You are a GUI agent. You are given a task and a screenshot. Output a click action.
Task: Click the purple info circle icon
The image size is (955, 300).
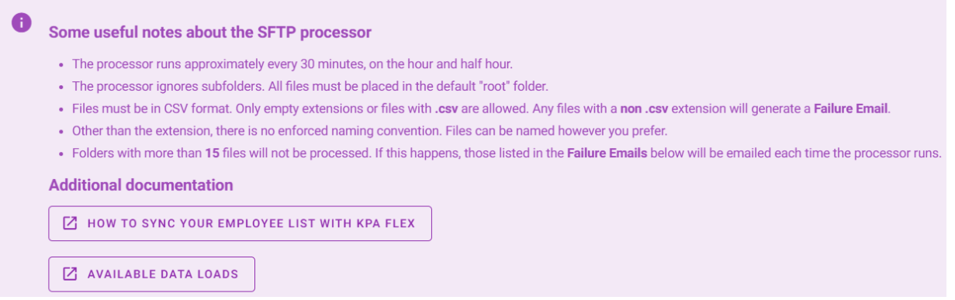click(21, 22)
